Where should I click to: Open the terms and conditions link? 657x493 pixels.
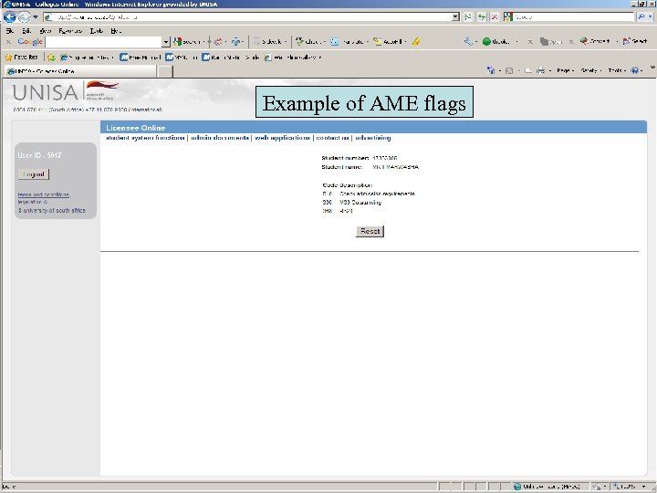coord(44,194)
